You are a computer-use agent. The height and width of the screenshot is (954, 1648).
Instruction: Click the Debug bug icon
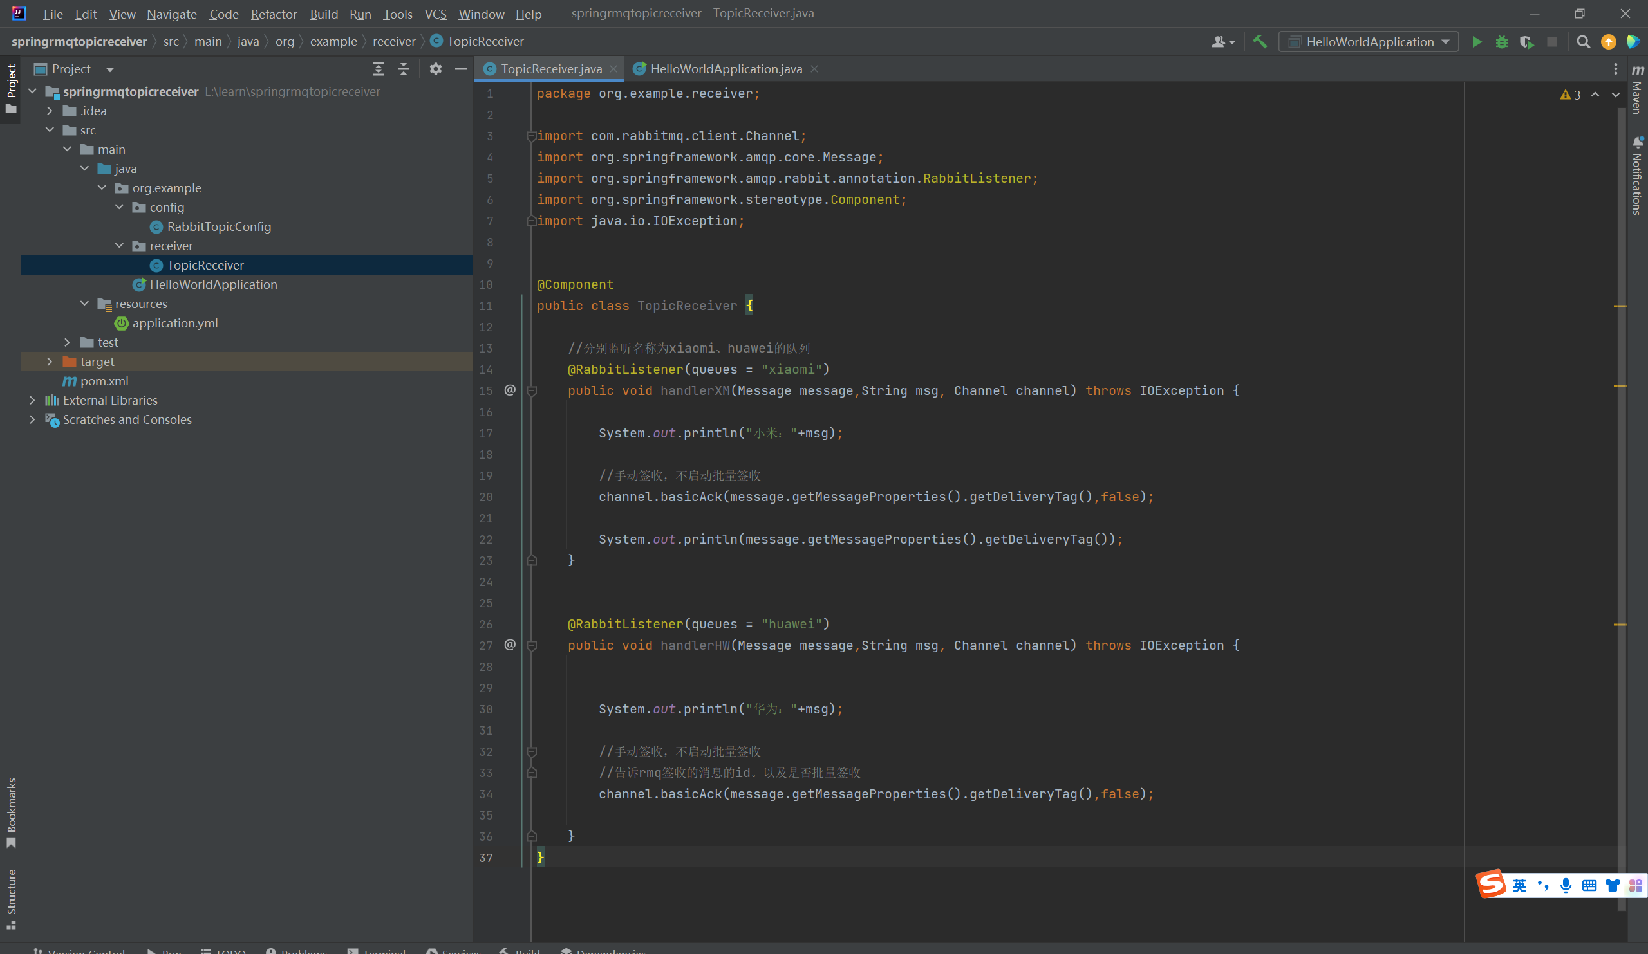coord(1501,42)
